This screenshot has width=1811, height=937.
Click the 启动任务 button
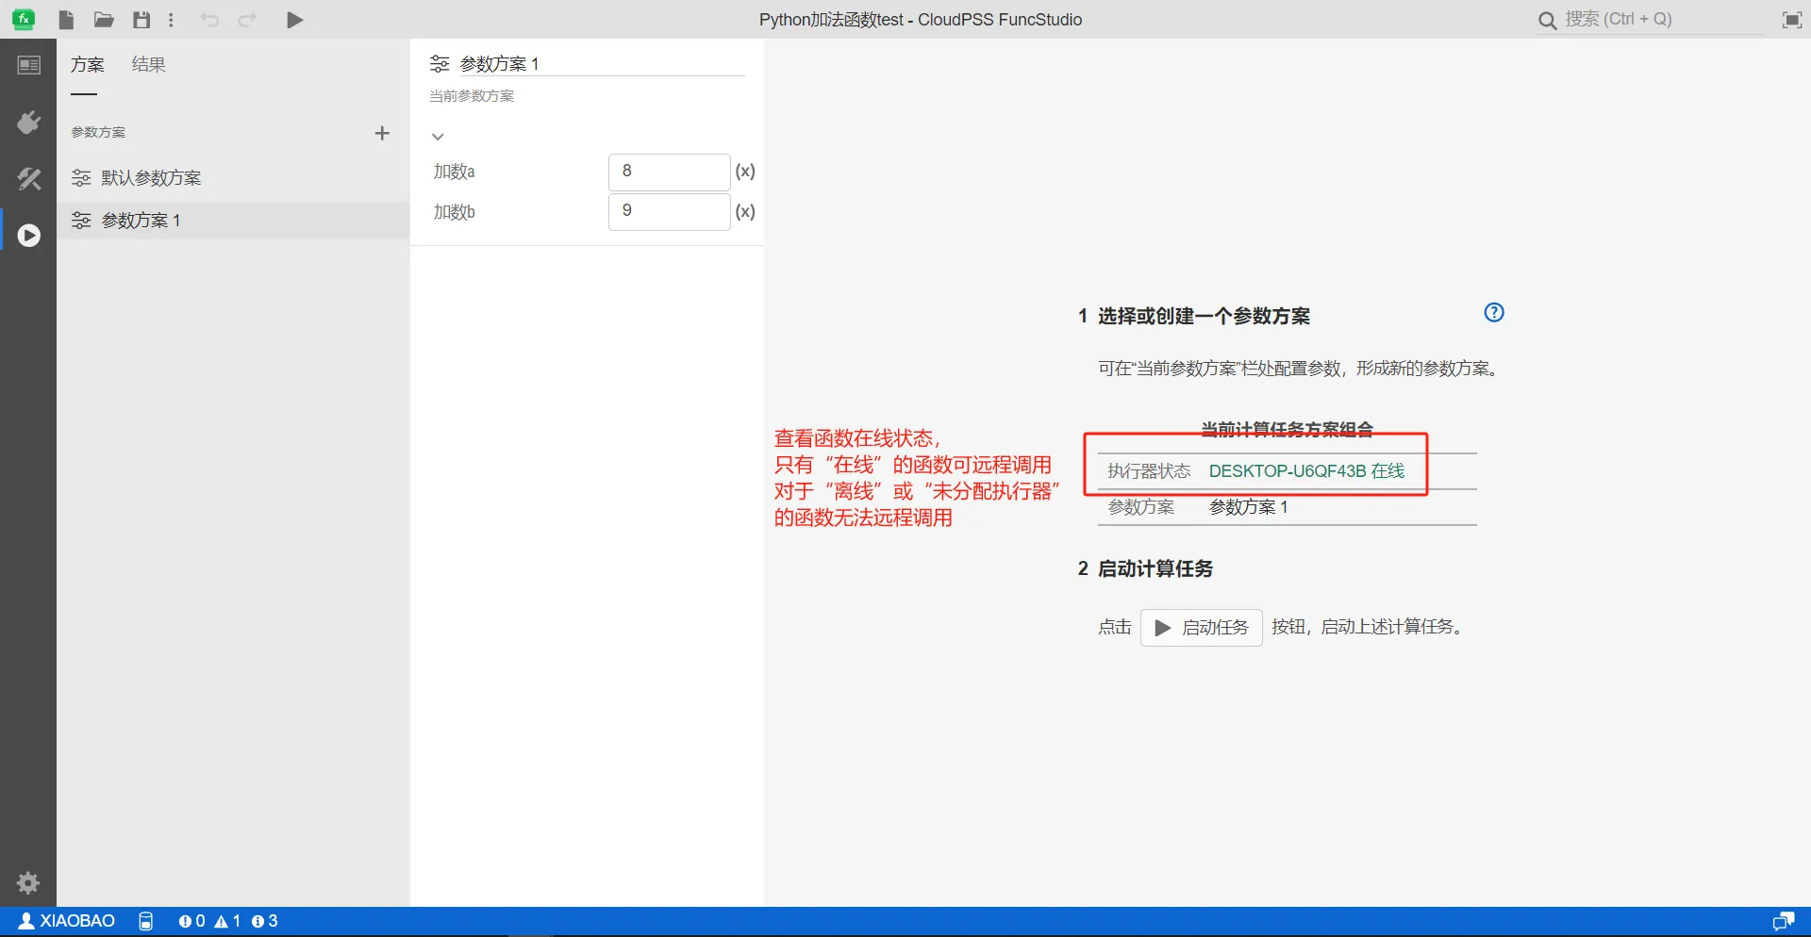pyautogui.click(x=1202, y=628)
